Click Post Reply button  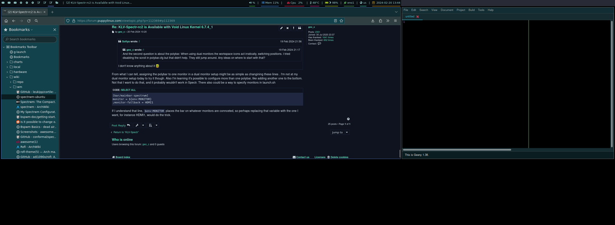pos(121,125)
